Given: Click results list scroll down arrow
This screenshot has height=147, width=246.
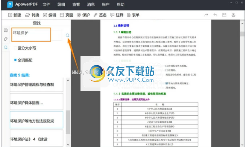Looking at the screenshot, I should (x=68, y=144).
